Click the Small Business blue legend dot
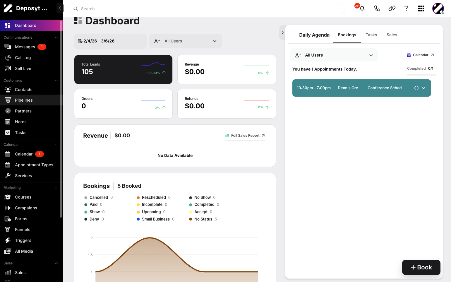The image size is (451, 282). coord(138,219)
